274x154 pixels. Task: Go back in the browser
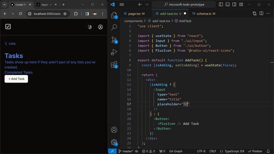tap(5, 14)
